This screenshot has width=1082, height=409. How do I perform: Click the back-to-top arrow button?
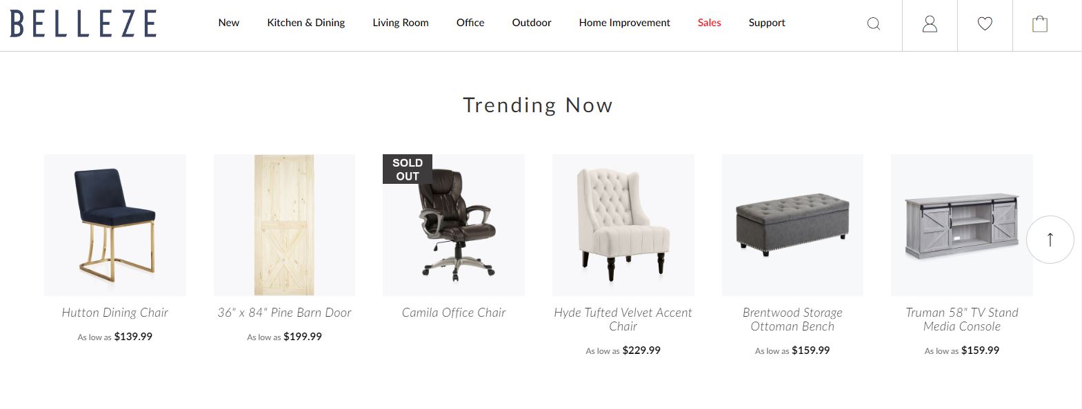1050,240
